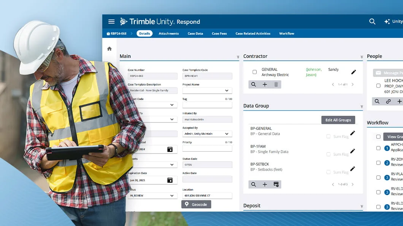Viewport: 403px width, 226px height.
Task: Delete contractor using trash icon
Action: tap(276, 84)
